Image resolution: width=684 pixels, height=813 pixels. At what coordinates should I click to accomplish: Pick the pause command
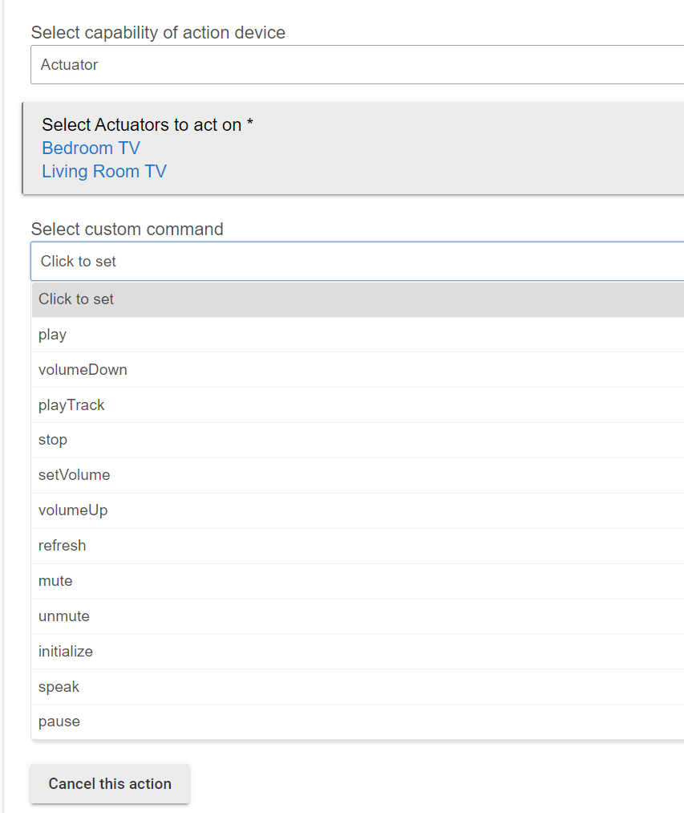tap(59, 722)
